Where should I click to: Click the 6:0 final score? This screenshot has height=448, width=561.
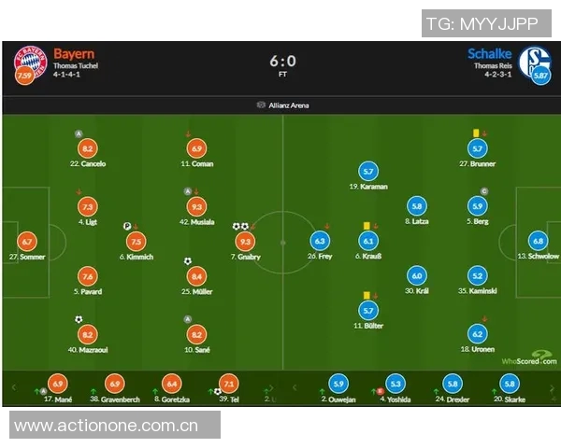point(282,61)
